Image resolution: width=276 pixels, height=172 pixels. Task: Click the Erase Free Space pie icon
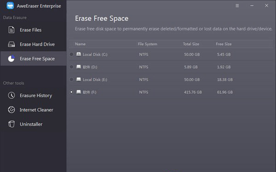tap(11, 58)
